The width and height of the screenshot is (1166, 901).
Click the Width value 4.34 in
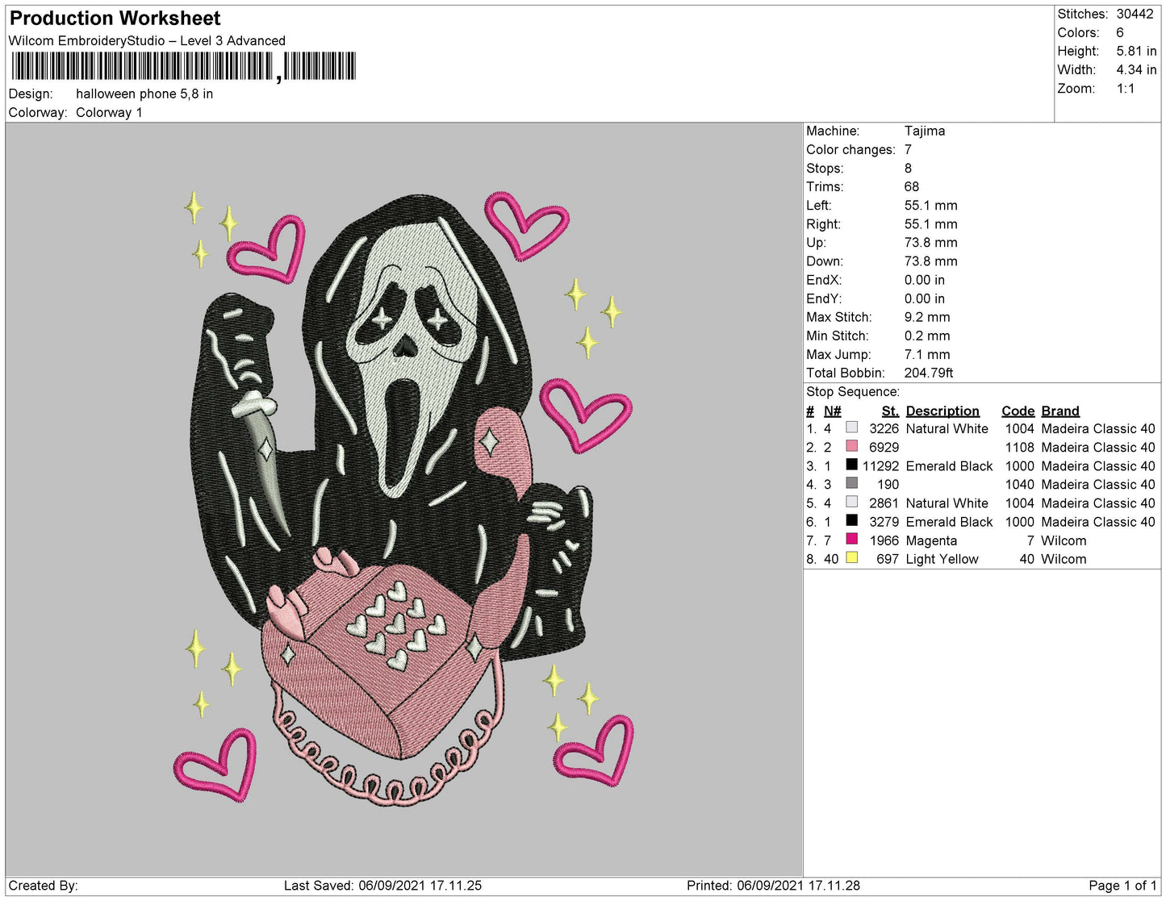(x=1136, y=69)
